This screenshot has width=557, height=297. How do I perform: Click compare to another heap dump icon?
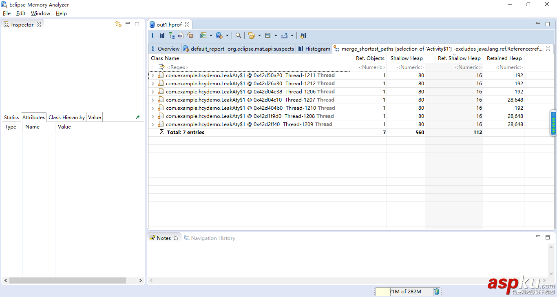point(303,35)
